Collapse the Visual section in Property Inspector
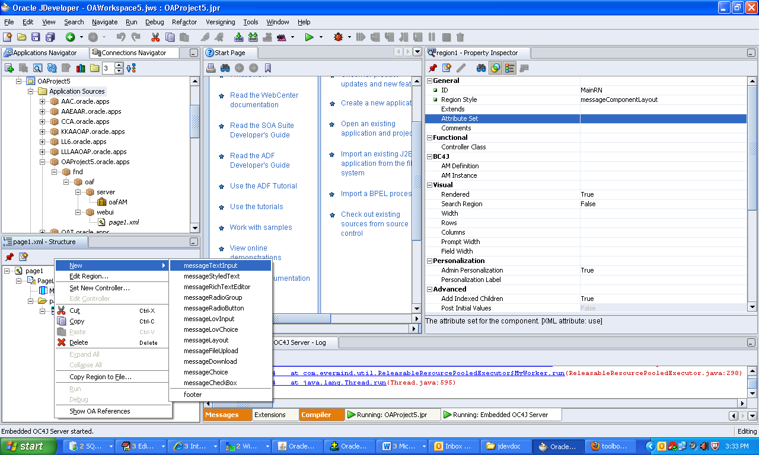 pyautogui.click(x=430, y=184)
